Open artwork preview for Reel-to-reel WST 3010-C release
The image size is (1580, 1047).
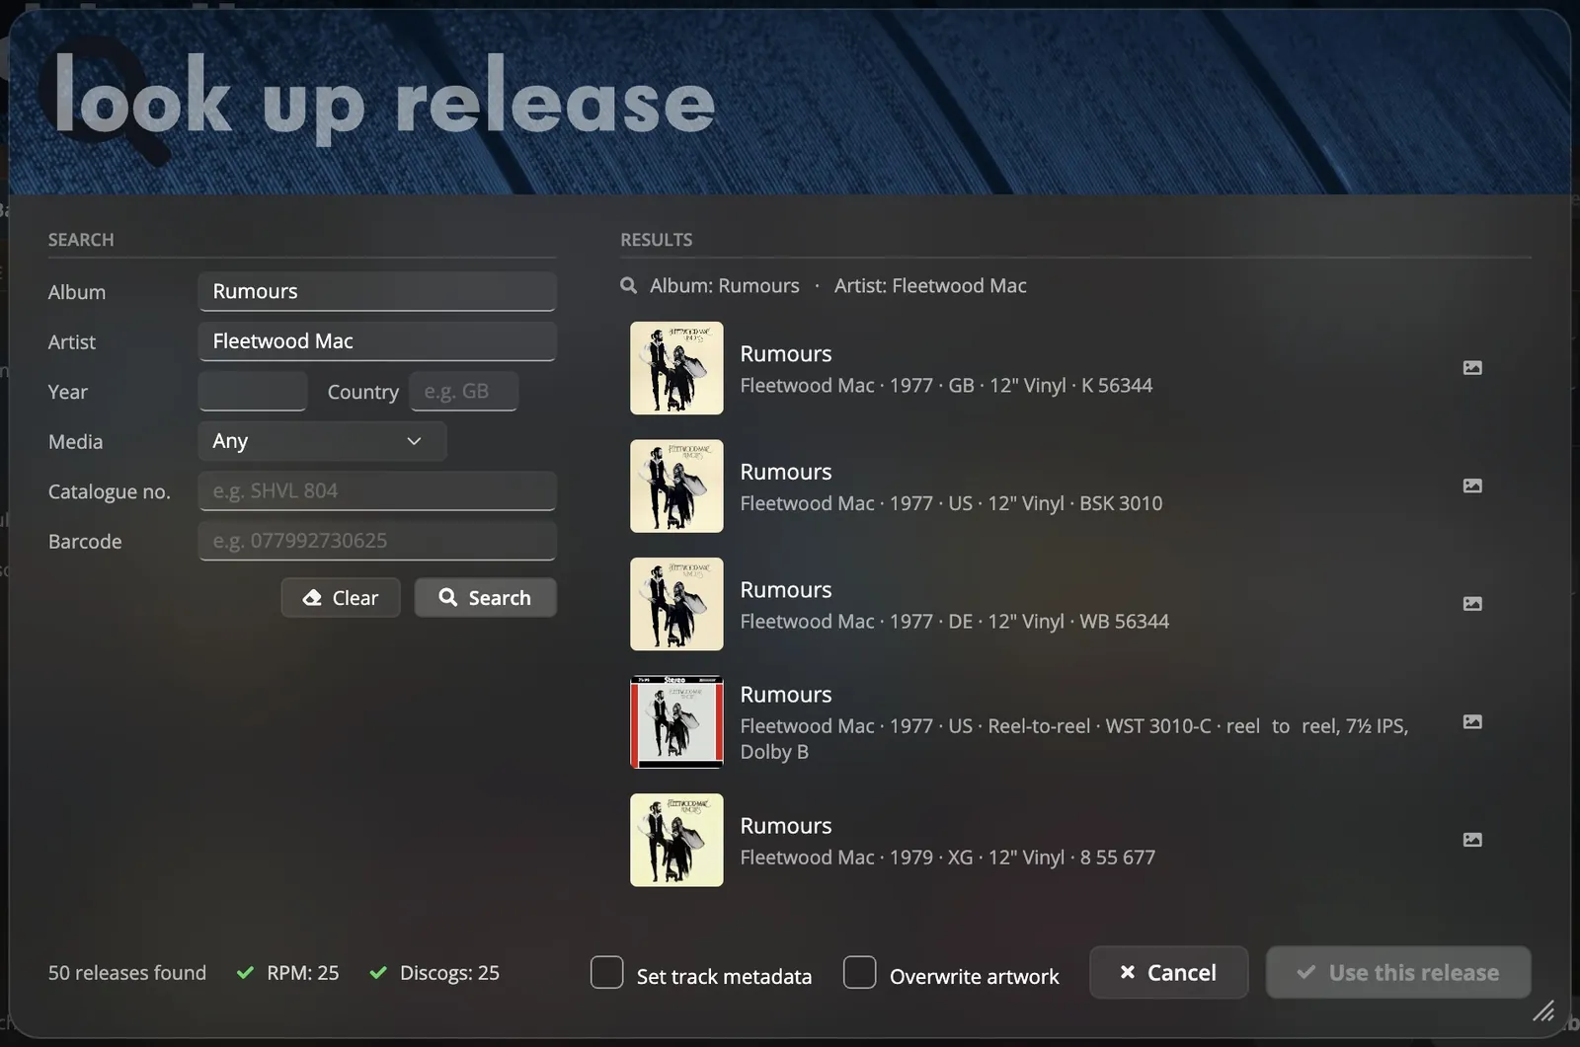pos(1471,721)
